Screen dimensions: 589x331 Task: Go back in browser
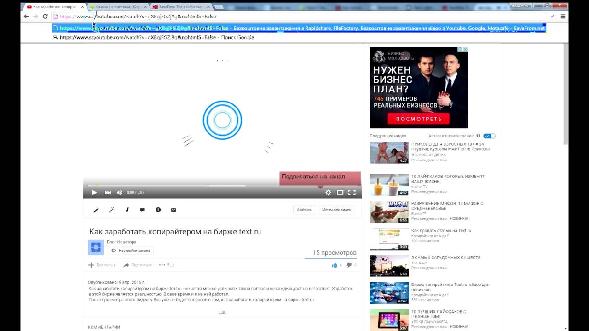coord(26,16)
